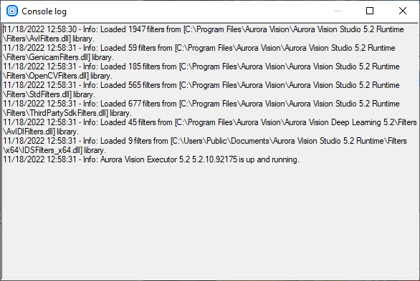Screen dimensions: 420x281
Task: Click the ThirdPartySdkFilters.dll library text
Action: 67,113
